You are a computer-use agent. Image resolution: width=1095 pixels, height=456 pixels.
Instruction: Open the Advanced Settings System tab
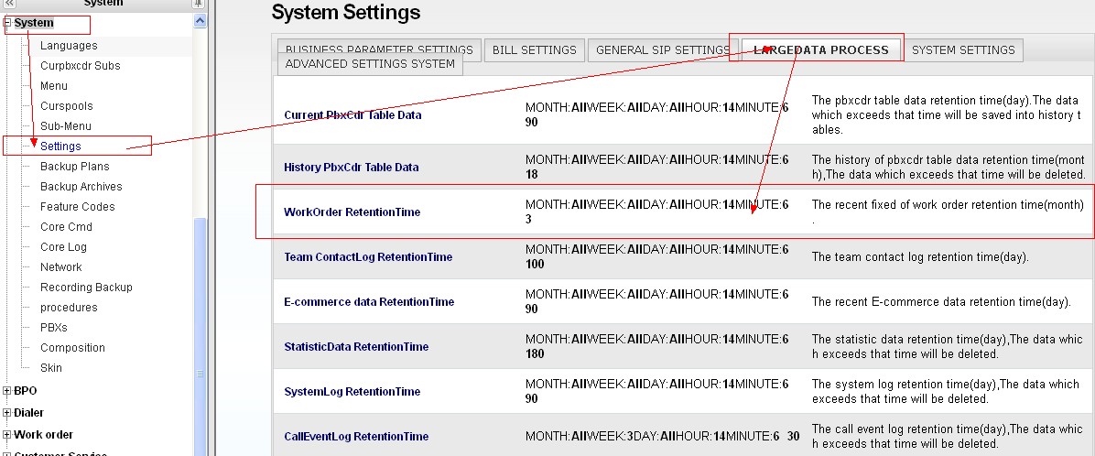(370, 64)
